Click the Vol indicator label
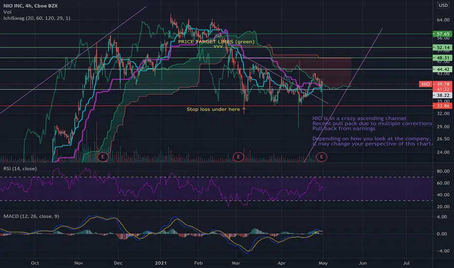 [x=7, y=12]
